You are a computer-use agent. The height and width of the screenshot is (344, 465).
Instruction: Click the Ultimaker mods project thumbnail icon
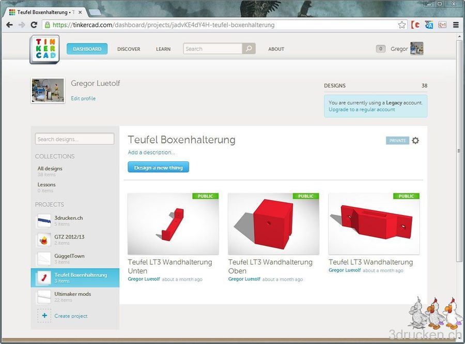point(44,297)
